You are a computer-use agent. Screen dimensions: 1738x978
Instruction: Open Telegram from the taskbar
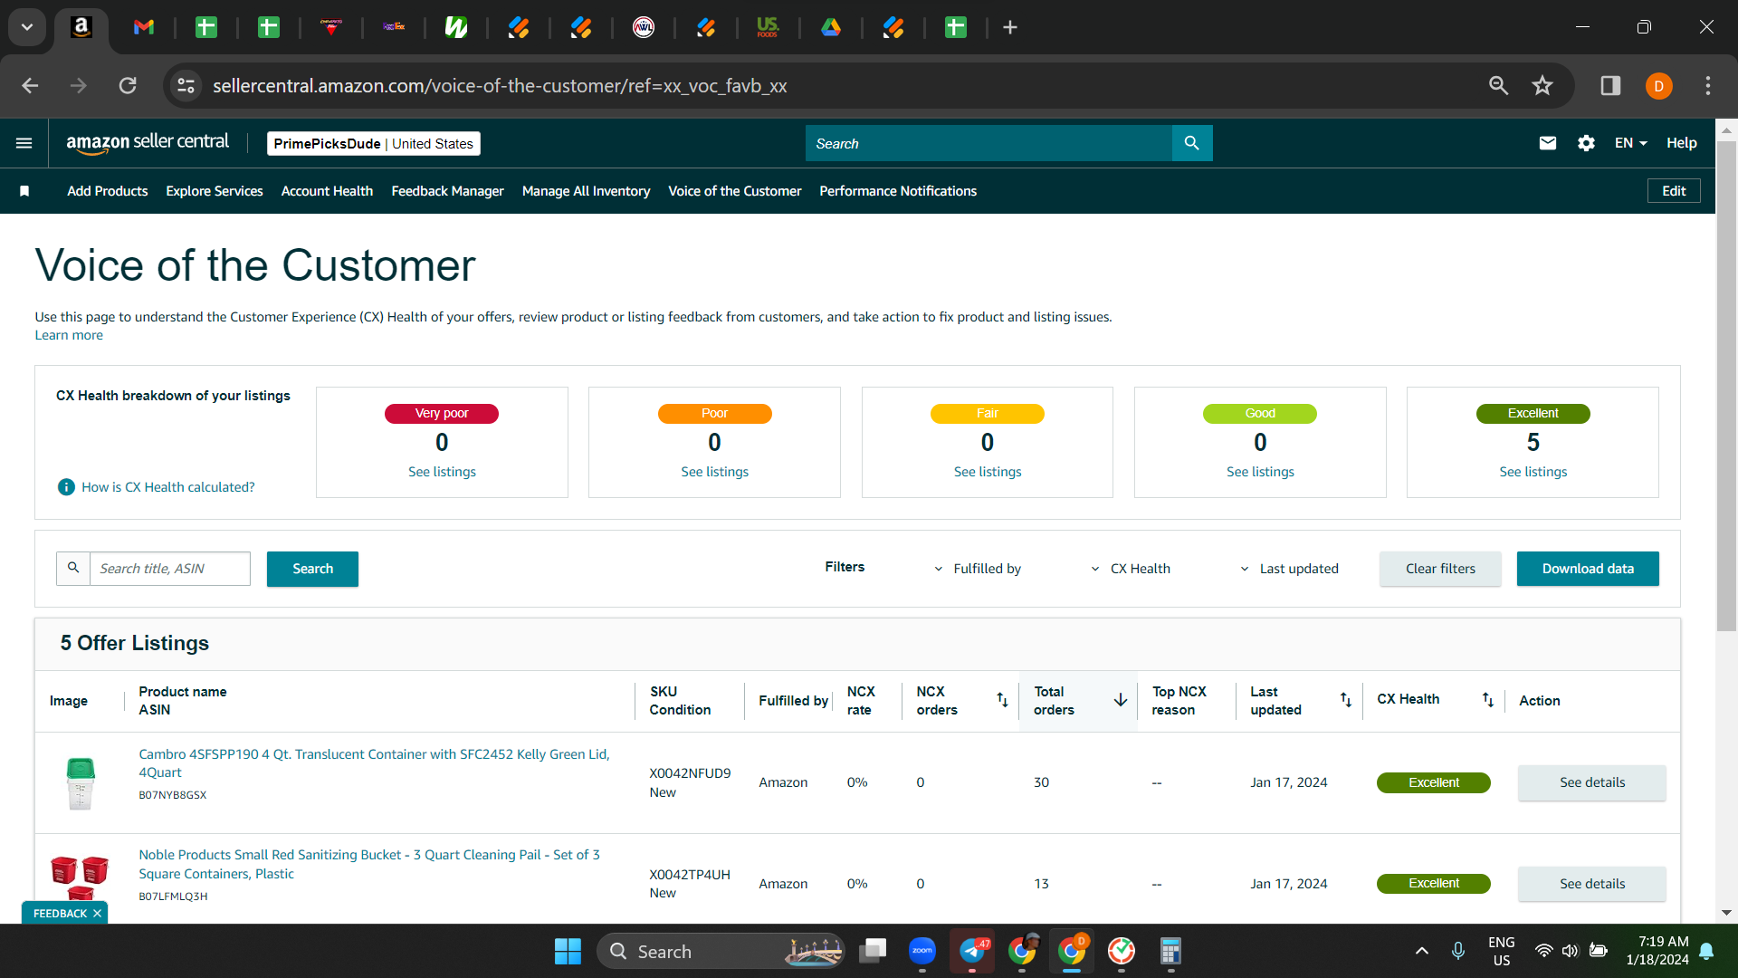pyautogui.click(x=972, y=951)
